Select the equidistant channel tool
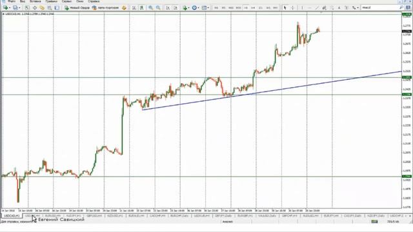This screenshot has width=413, height=232. pyautogui.click(x=324, y=8)
